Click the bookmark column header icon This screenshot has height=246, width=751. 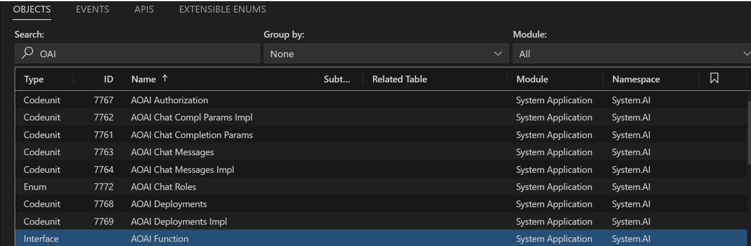click(714, 79)
